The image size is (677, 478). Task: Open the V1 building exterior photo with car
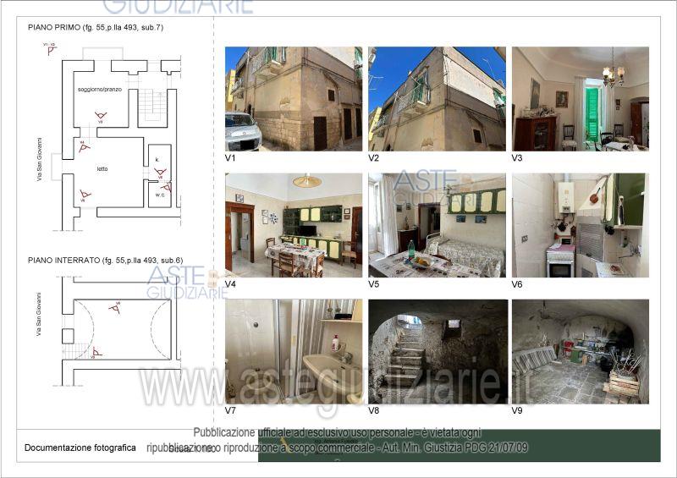click(294, 98)
